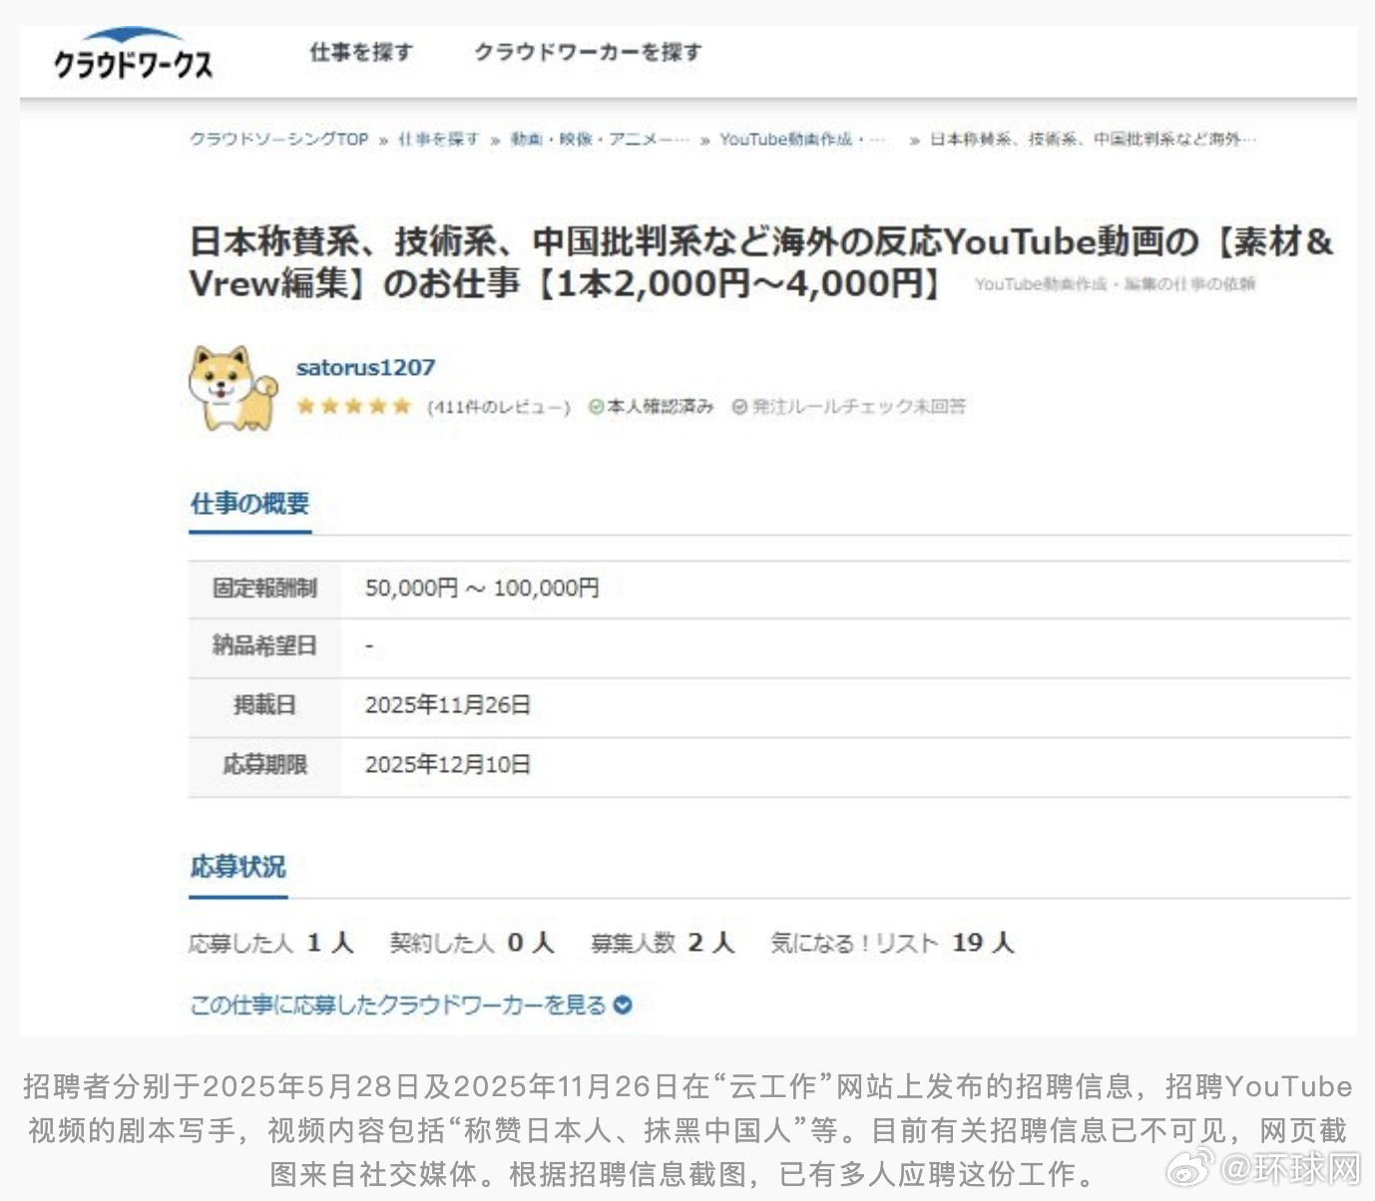Click the 納品希望日 row label

coord(264,646)
